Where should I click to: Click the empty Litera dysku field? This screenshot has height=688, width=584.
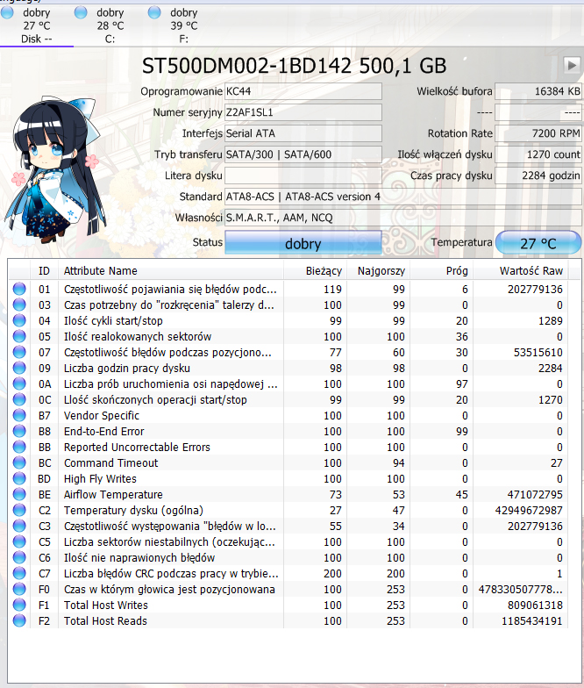coord(303,176)
